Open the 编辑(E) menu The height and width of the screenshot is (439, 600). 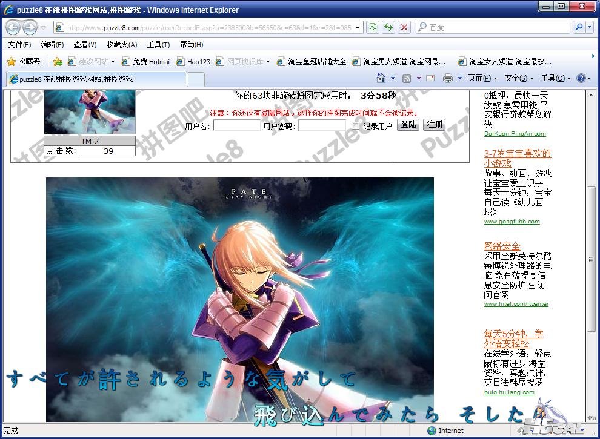click(52, 45)
